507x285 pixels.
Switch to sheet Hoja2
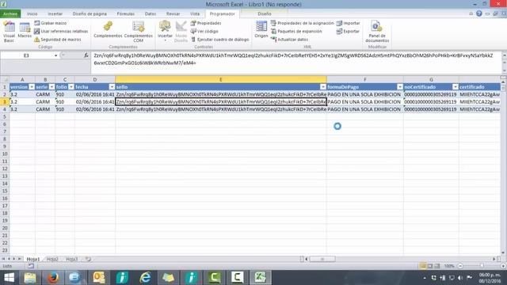click(x=52, y=259)
